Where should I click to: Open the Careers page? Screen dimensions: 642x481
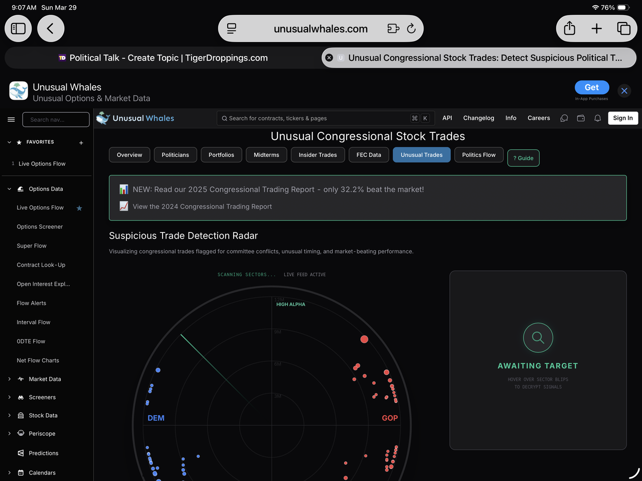(x=539, y=118)
